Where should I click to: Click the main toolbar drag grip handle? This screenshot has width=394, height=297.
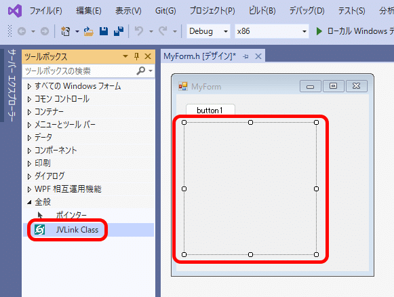(10, 31)
